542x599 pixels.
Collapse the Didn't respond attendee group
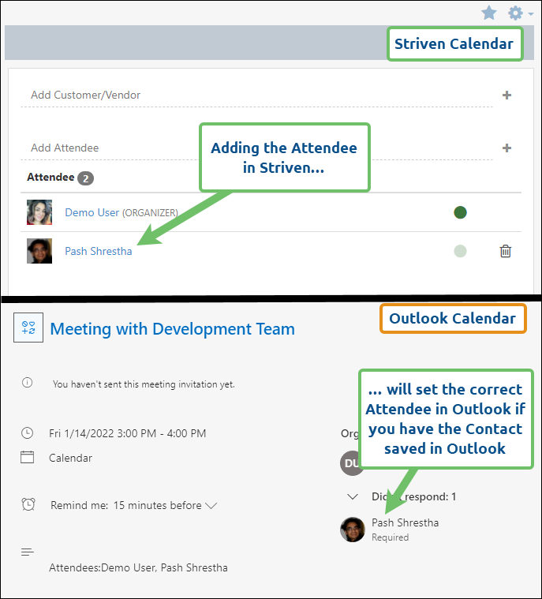[352, 496]
